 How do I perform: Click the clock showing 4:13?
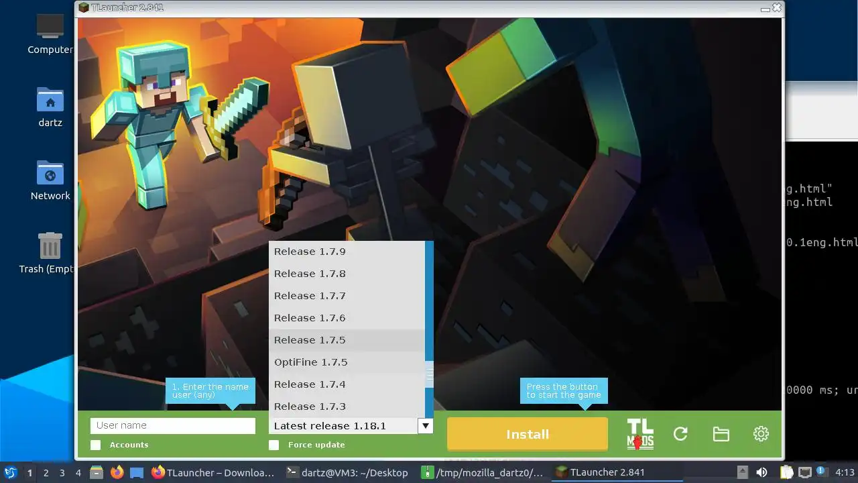pyautogui.click(x=845, y=472)
